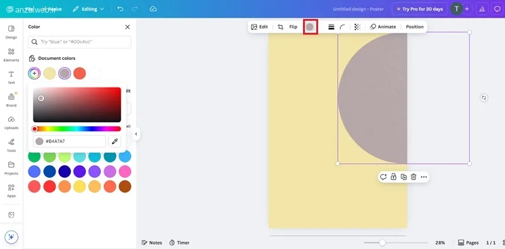The height and width of the screenshot is (249, 505).
Task: Open the fill color button in toolbar
Action: [x=310, y=27]
